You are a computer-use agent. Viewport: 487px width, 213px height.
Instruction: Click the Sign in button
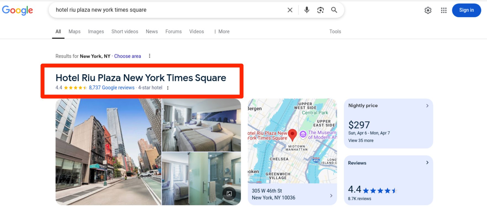click(466, 10)
